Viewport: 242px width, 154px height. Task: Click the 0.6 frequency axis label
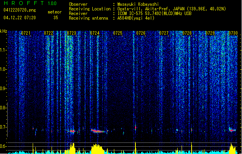pyautogui.click(x=3, y=146)
